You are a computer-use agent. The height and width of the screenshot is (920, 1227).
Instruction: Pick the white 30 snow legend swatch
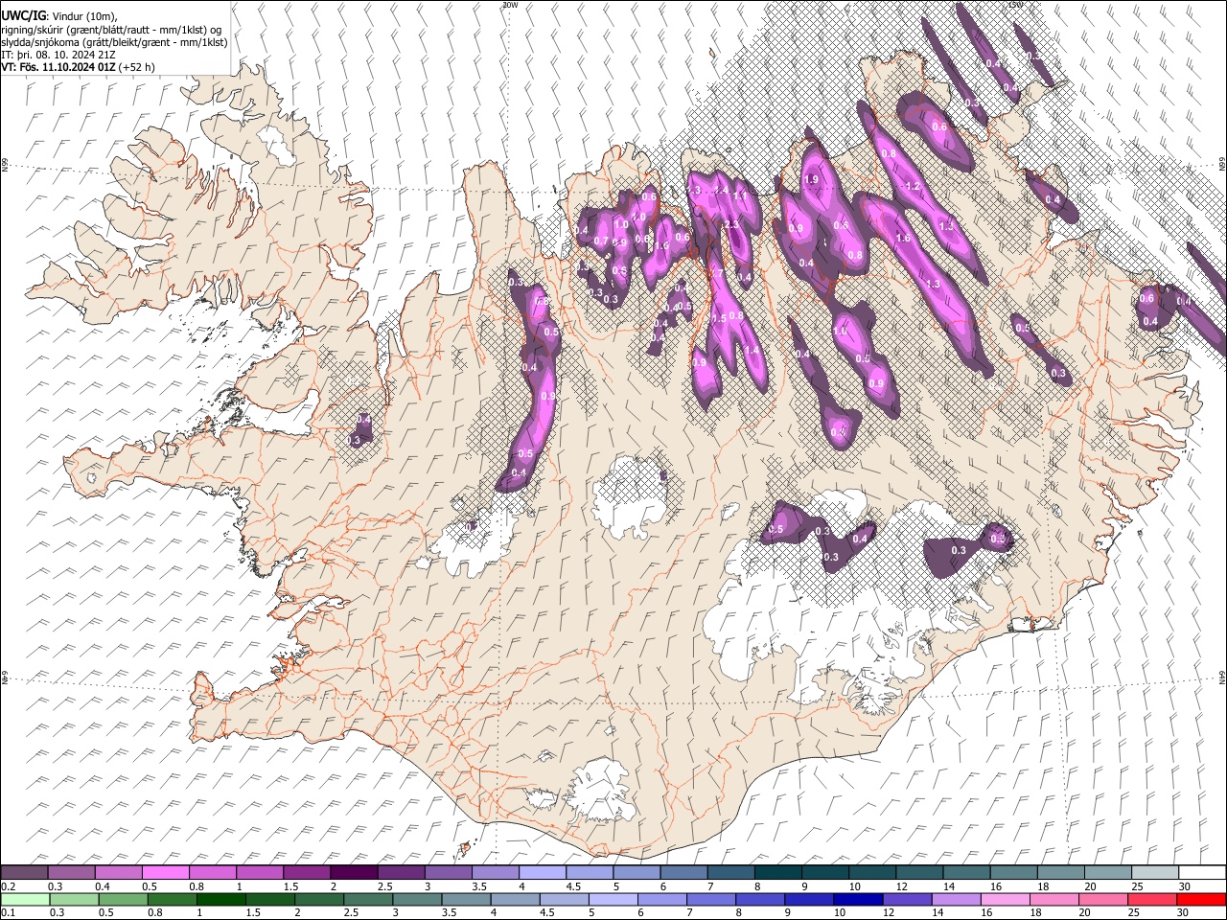(x=1202, y=872)
